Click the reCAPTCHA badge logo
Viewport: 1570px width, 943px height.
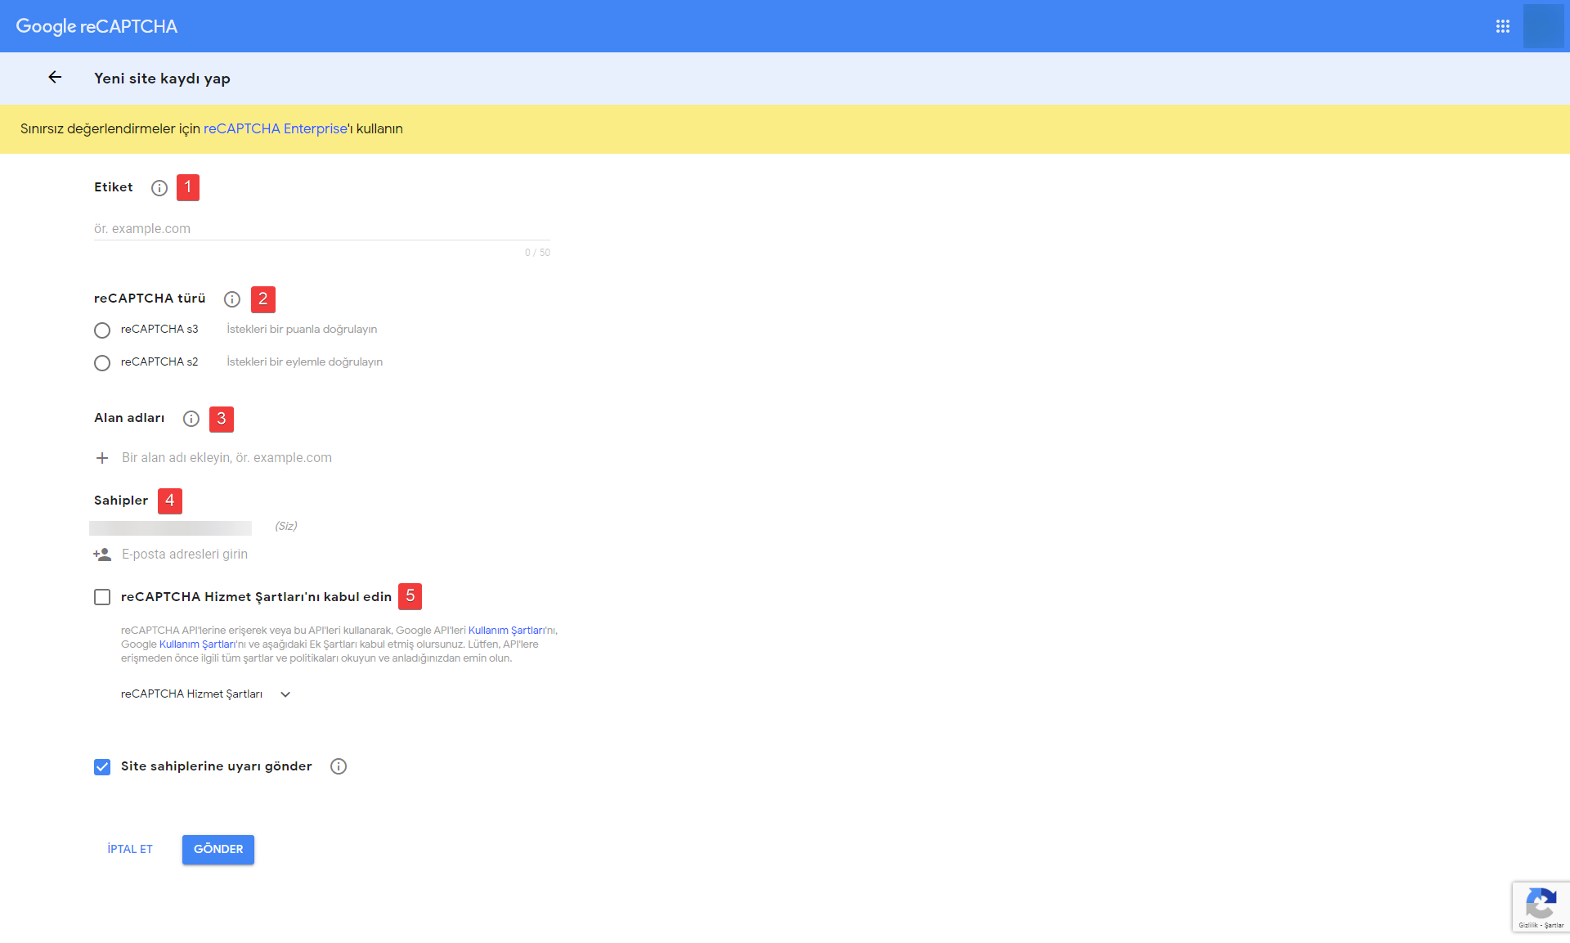pos(1541,904)
